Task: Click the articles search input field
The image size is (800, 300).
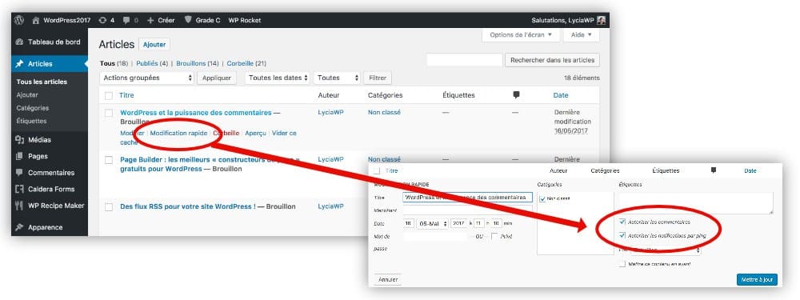Action: (x=464, y=60)
